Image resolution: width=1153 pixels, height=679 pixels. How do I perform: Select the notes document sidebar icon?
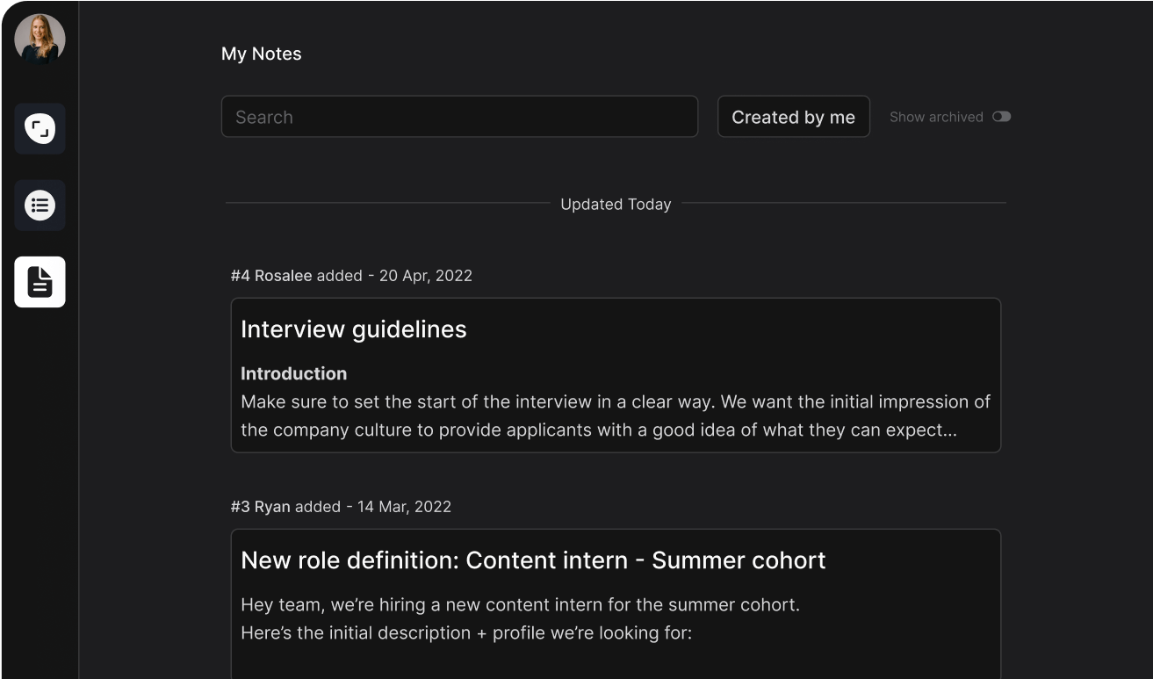coord(40,282)
